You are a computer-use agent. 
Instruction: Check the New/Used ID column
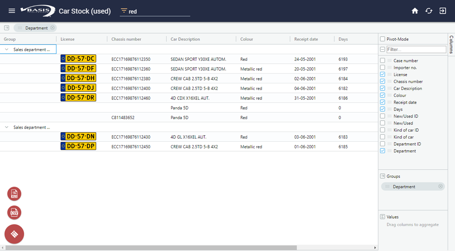383,116
